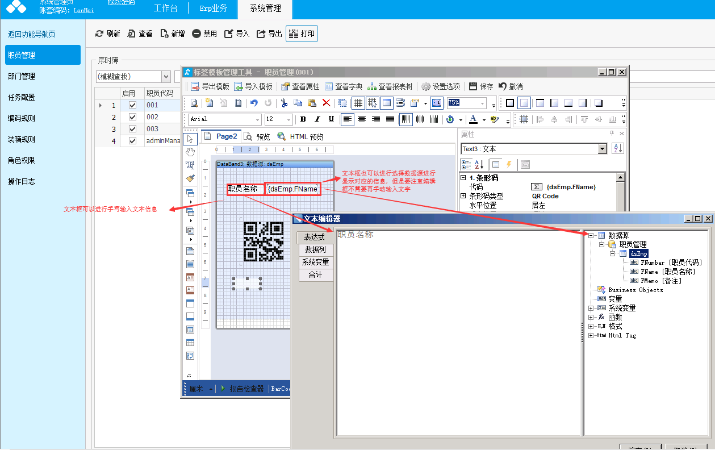Open 设置选项 settings options

[x=441, y=86]
